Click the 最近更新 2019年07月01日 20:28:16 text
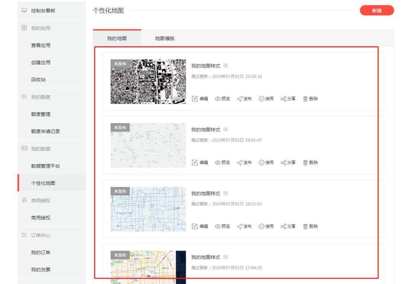 tap(227, 76)
